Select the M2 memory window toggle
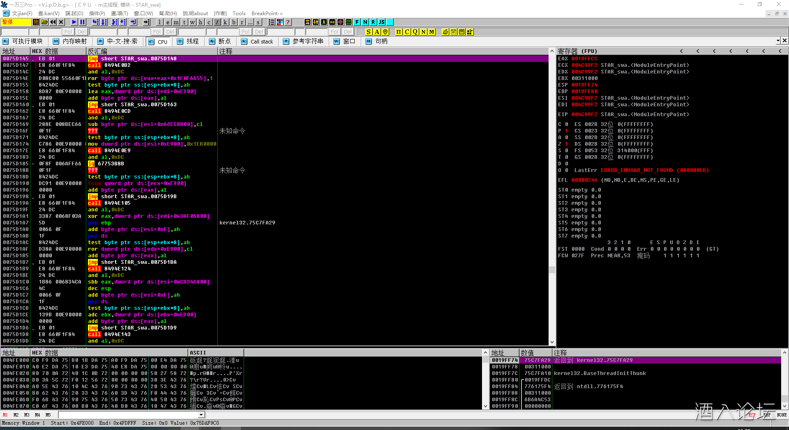This screenshot has width=789, height=430. 16,415
